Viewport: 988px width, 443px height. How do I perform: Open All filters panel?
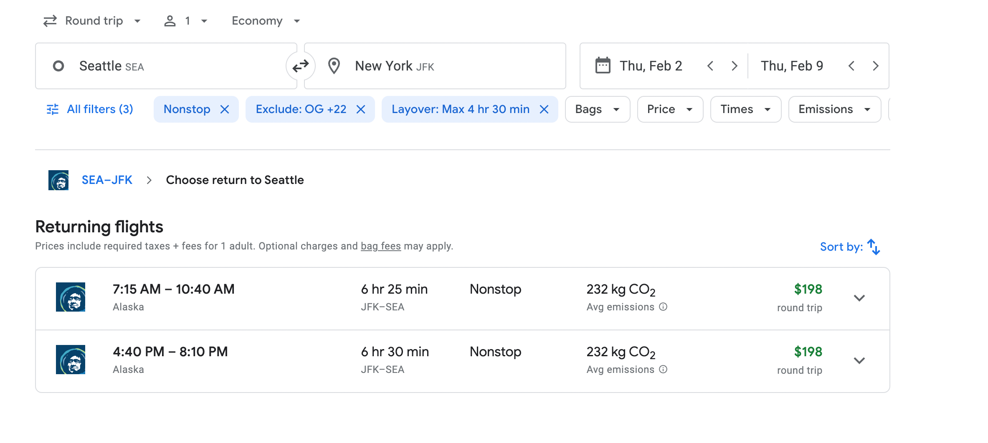point(90,109)
